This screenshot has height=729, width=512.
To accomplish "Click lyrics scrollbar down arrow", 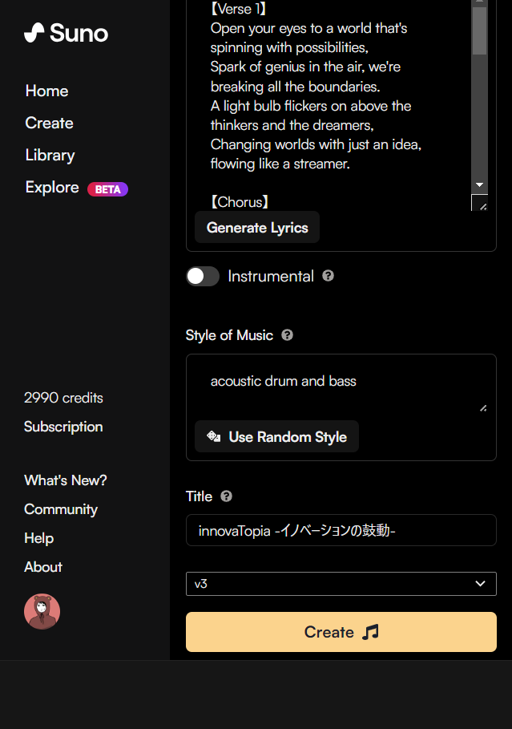I will coord(479,184).
